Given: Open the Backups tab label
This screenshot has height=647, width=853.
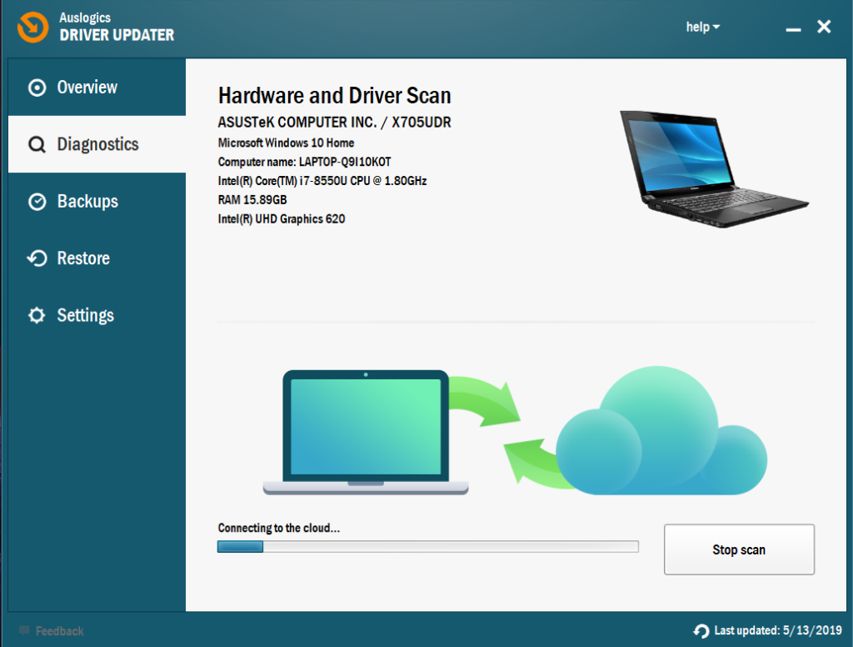Looking at the screenshot, I should pyautogui.click(x=87, y=202).
